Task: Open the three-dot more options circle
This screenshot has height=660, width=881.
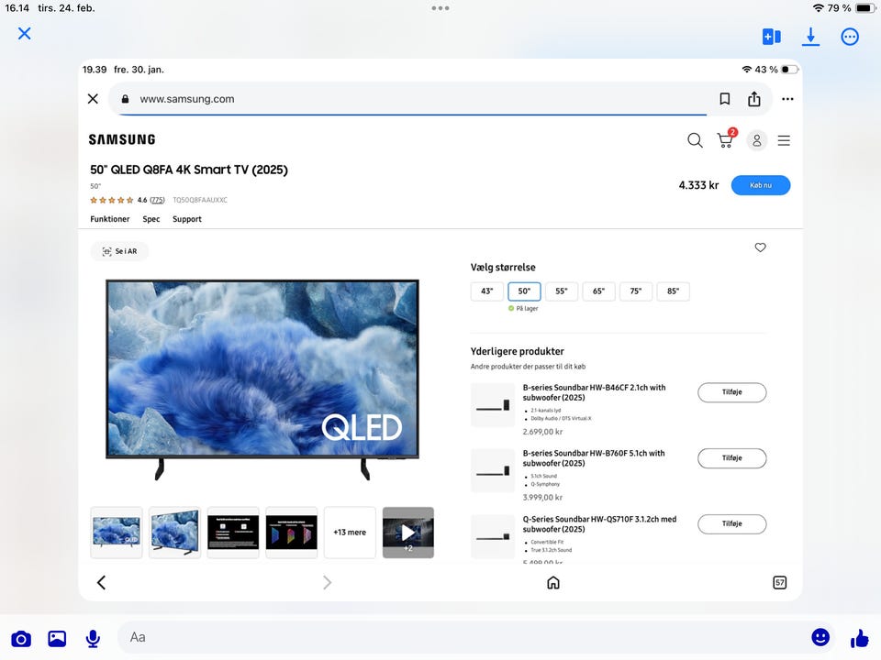Action: (850, 37)
